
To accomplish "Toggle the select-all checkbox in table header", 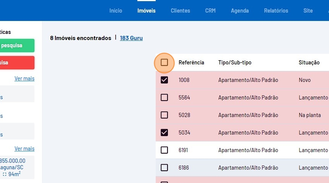I will (x=164, y=63).
